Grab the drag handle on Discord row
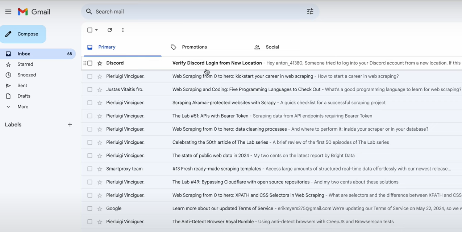 coord(85,63)
